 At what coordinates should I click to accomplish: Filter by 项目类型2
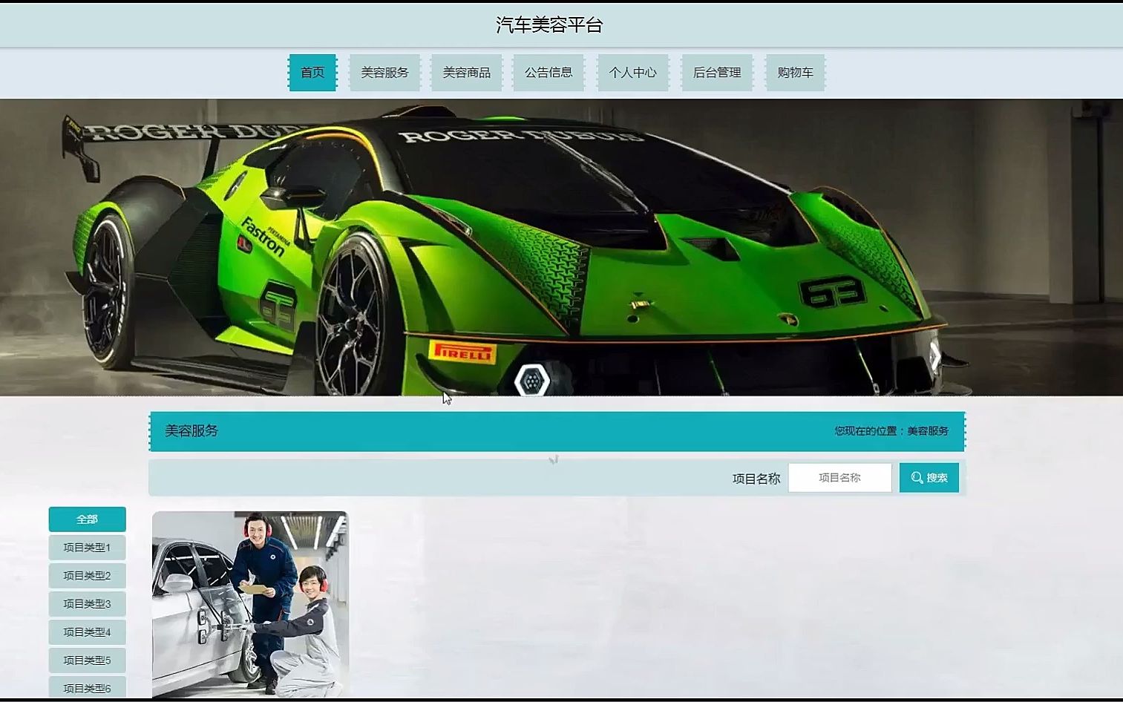[87, 576]
